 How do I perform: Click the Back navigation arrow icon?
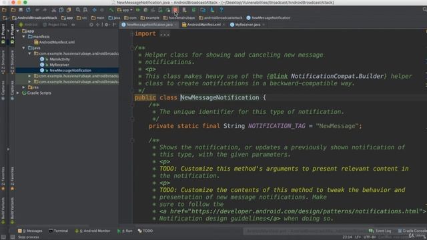[x=94, y=10]
